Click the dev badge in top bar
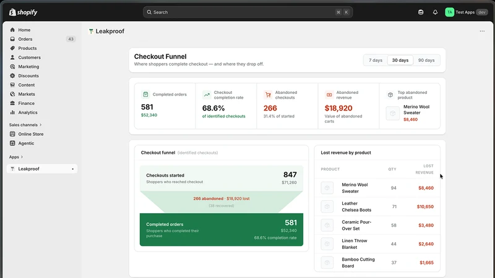This screenshot has height=278, width=495. pyautogui.click(x=482, y=12)
